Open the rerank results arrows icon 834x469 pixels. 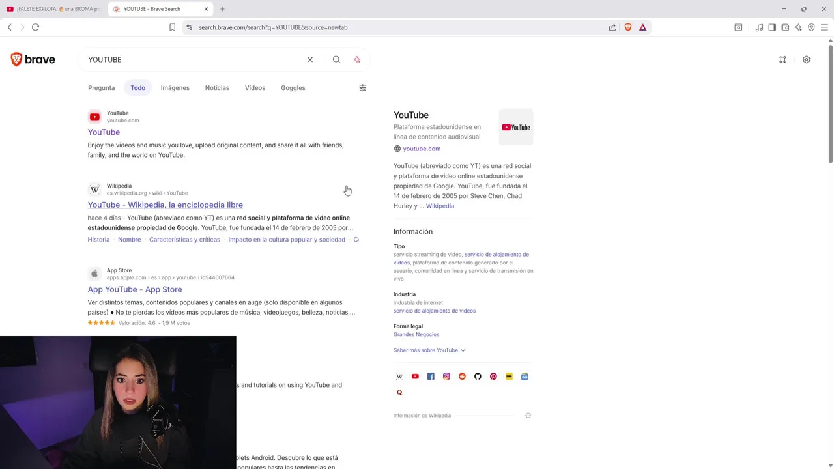click(783, 59)
